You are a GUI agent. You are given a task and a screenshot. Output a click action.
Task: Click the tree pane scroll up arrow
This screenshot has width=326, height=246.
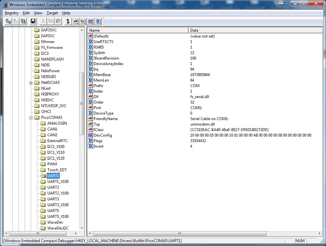(82, 30)
